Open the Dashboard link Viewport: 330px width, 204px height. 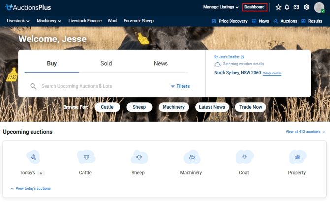pyautogui.click(x=255, y=7)
